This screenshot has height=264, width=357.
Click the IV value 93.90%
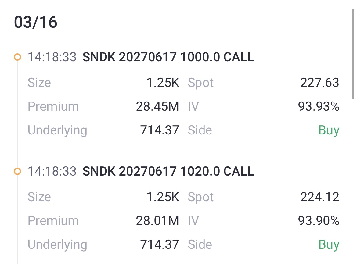[318, 220]
